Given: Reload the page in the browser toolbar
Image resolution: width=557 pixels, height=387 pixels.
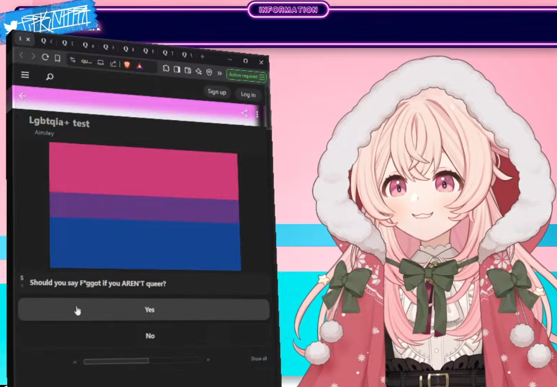Looking at the screenshot, I should 45,57.
